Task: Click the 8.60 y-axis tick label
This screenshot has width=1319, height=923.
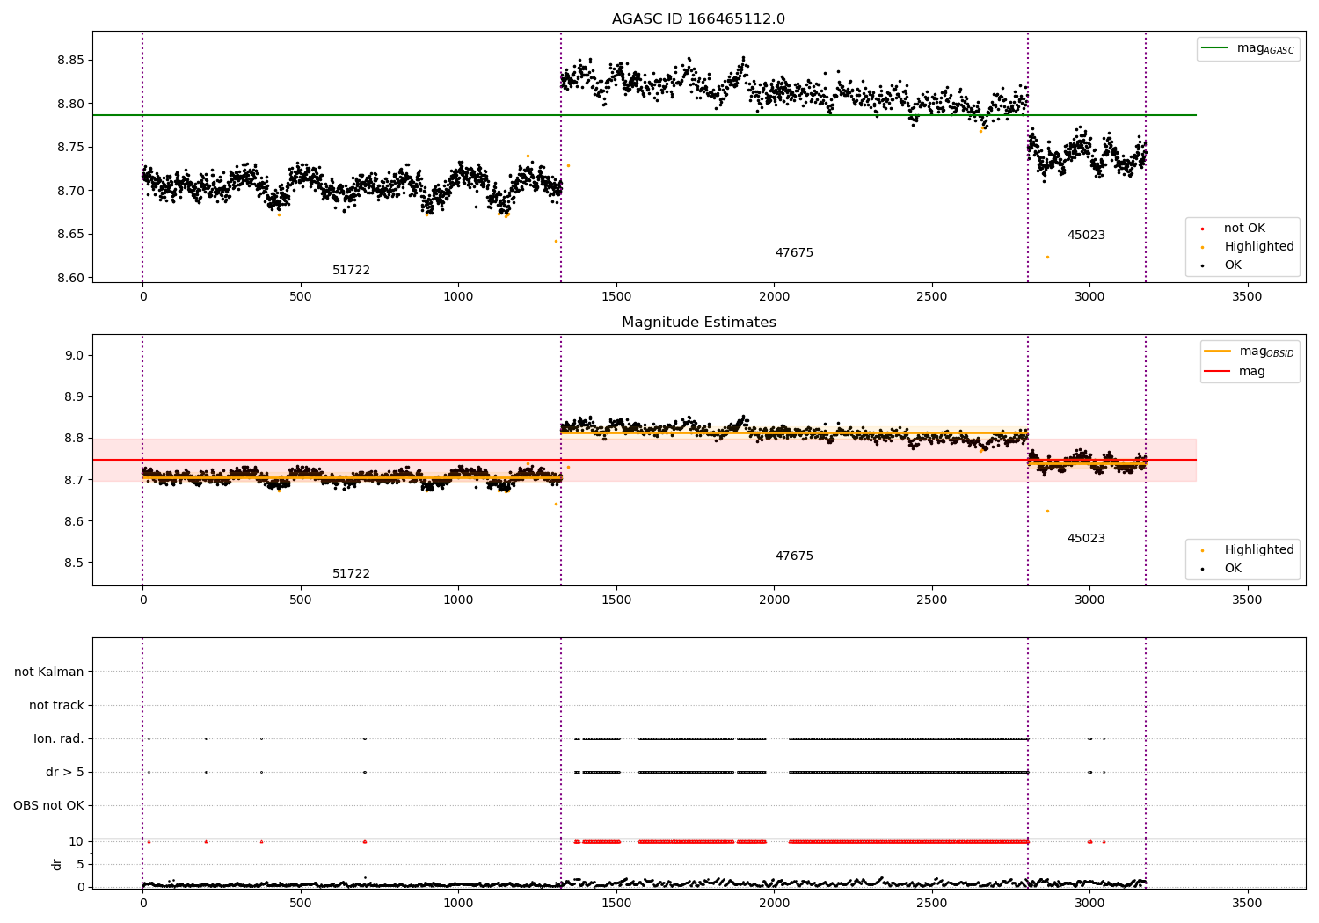Action: coord(70,279)
